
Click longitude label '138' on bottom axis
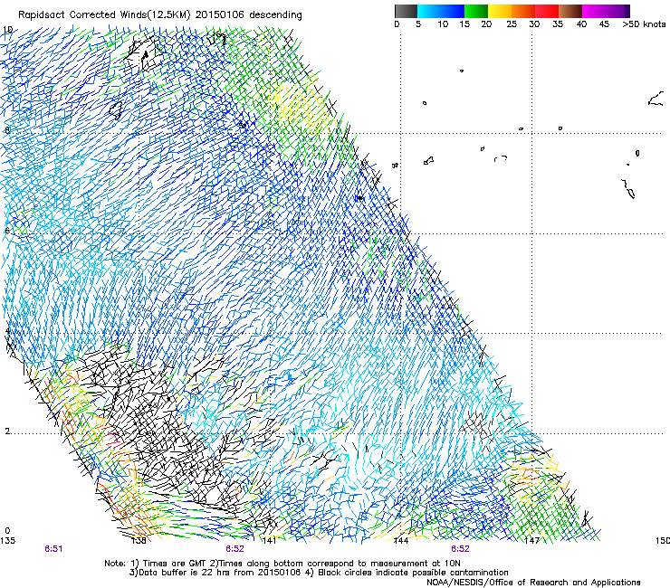139,541
